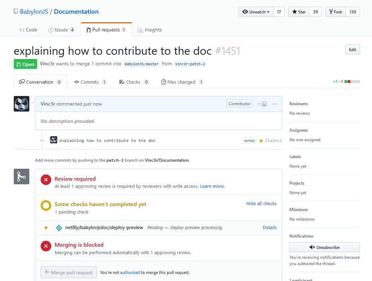Viewport: 372px width, 281px height.
Task: Open Vinc3r's large avatar
Action: click(x=22, y=104)
